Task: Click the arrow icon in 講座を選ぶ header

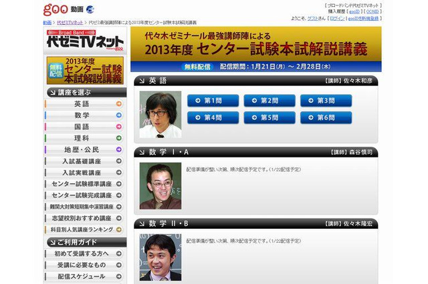Action: pos(52,93)
